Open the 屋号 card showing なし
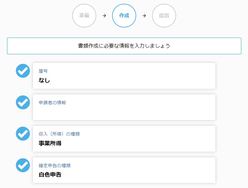The image size is (248, 188). point(124,76)
